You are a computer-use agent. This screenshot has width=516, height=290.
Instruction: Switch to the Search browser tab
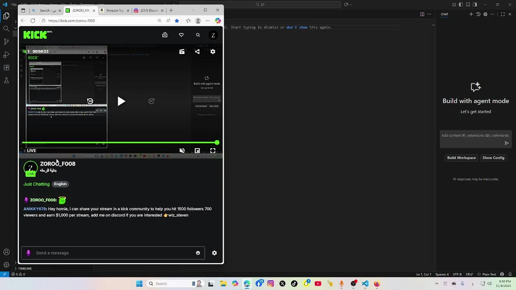46,10
